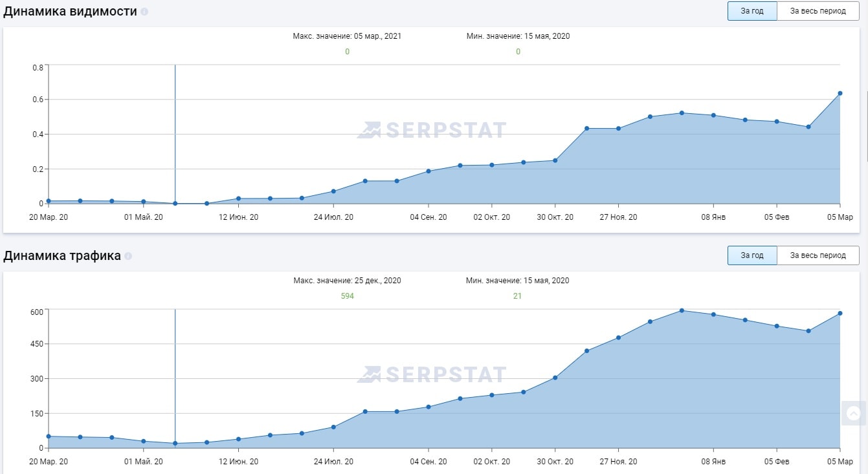868x474 pixels.
Task: Select За год for the traffic chart
Action: (751, 255)
